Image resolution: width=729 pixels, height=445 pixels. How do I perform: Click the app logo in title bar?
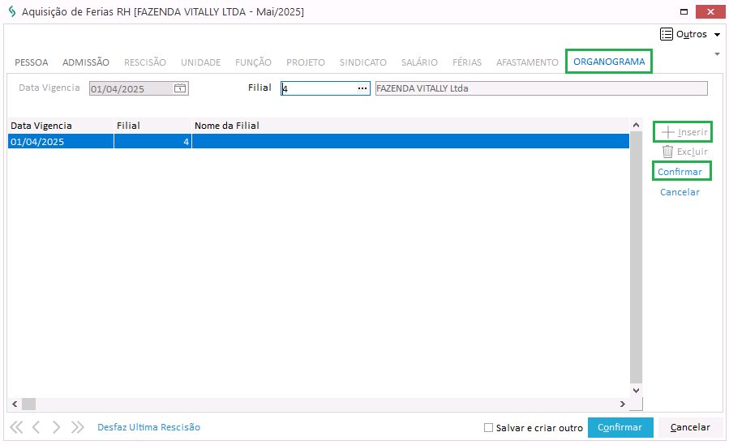(12, 11)
